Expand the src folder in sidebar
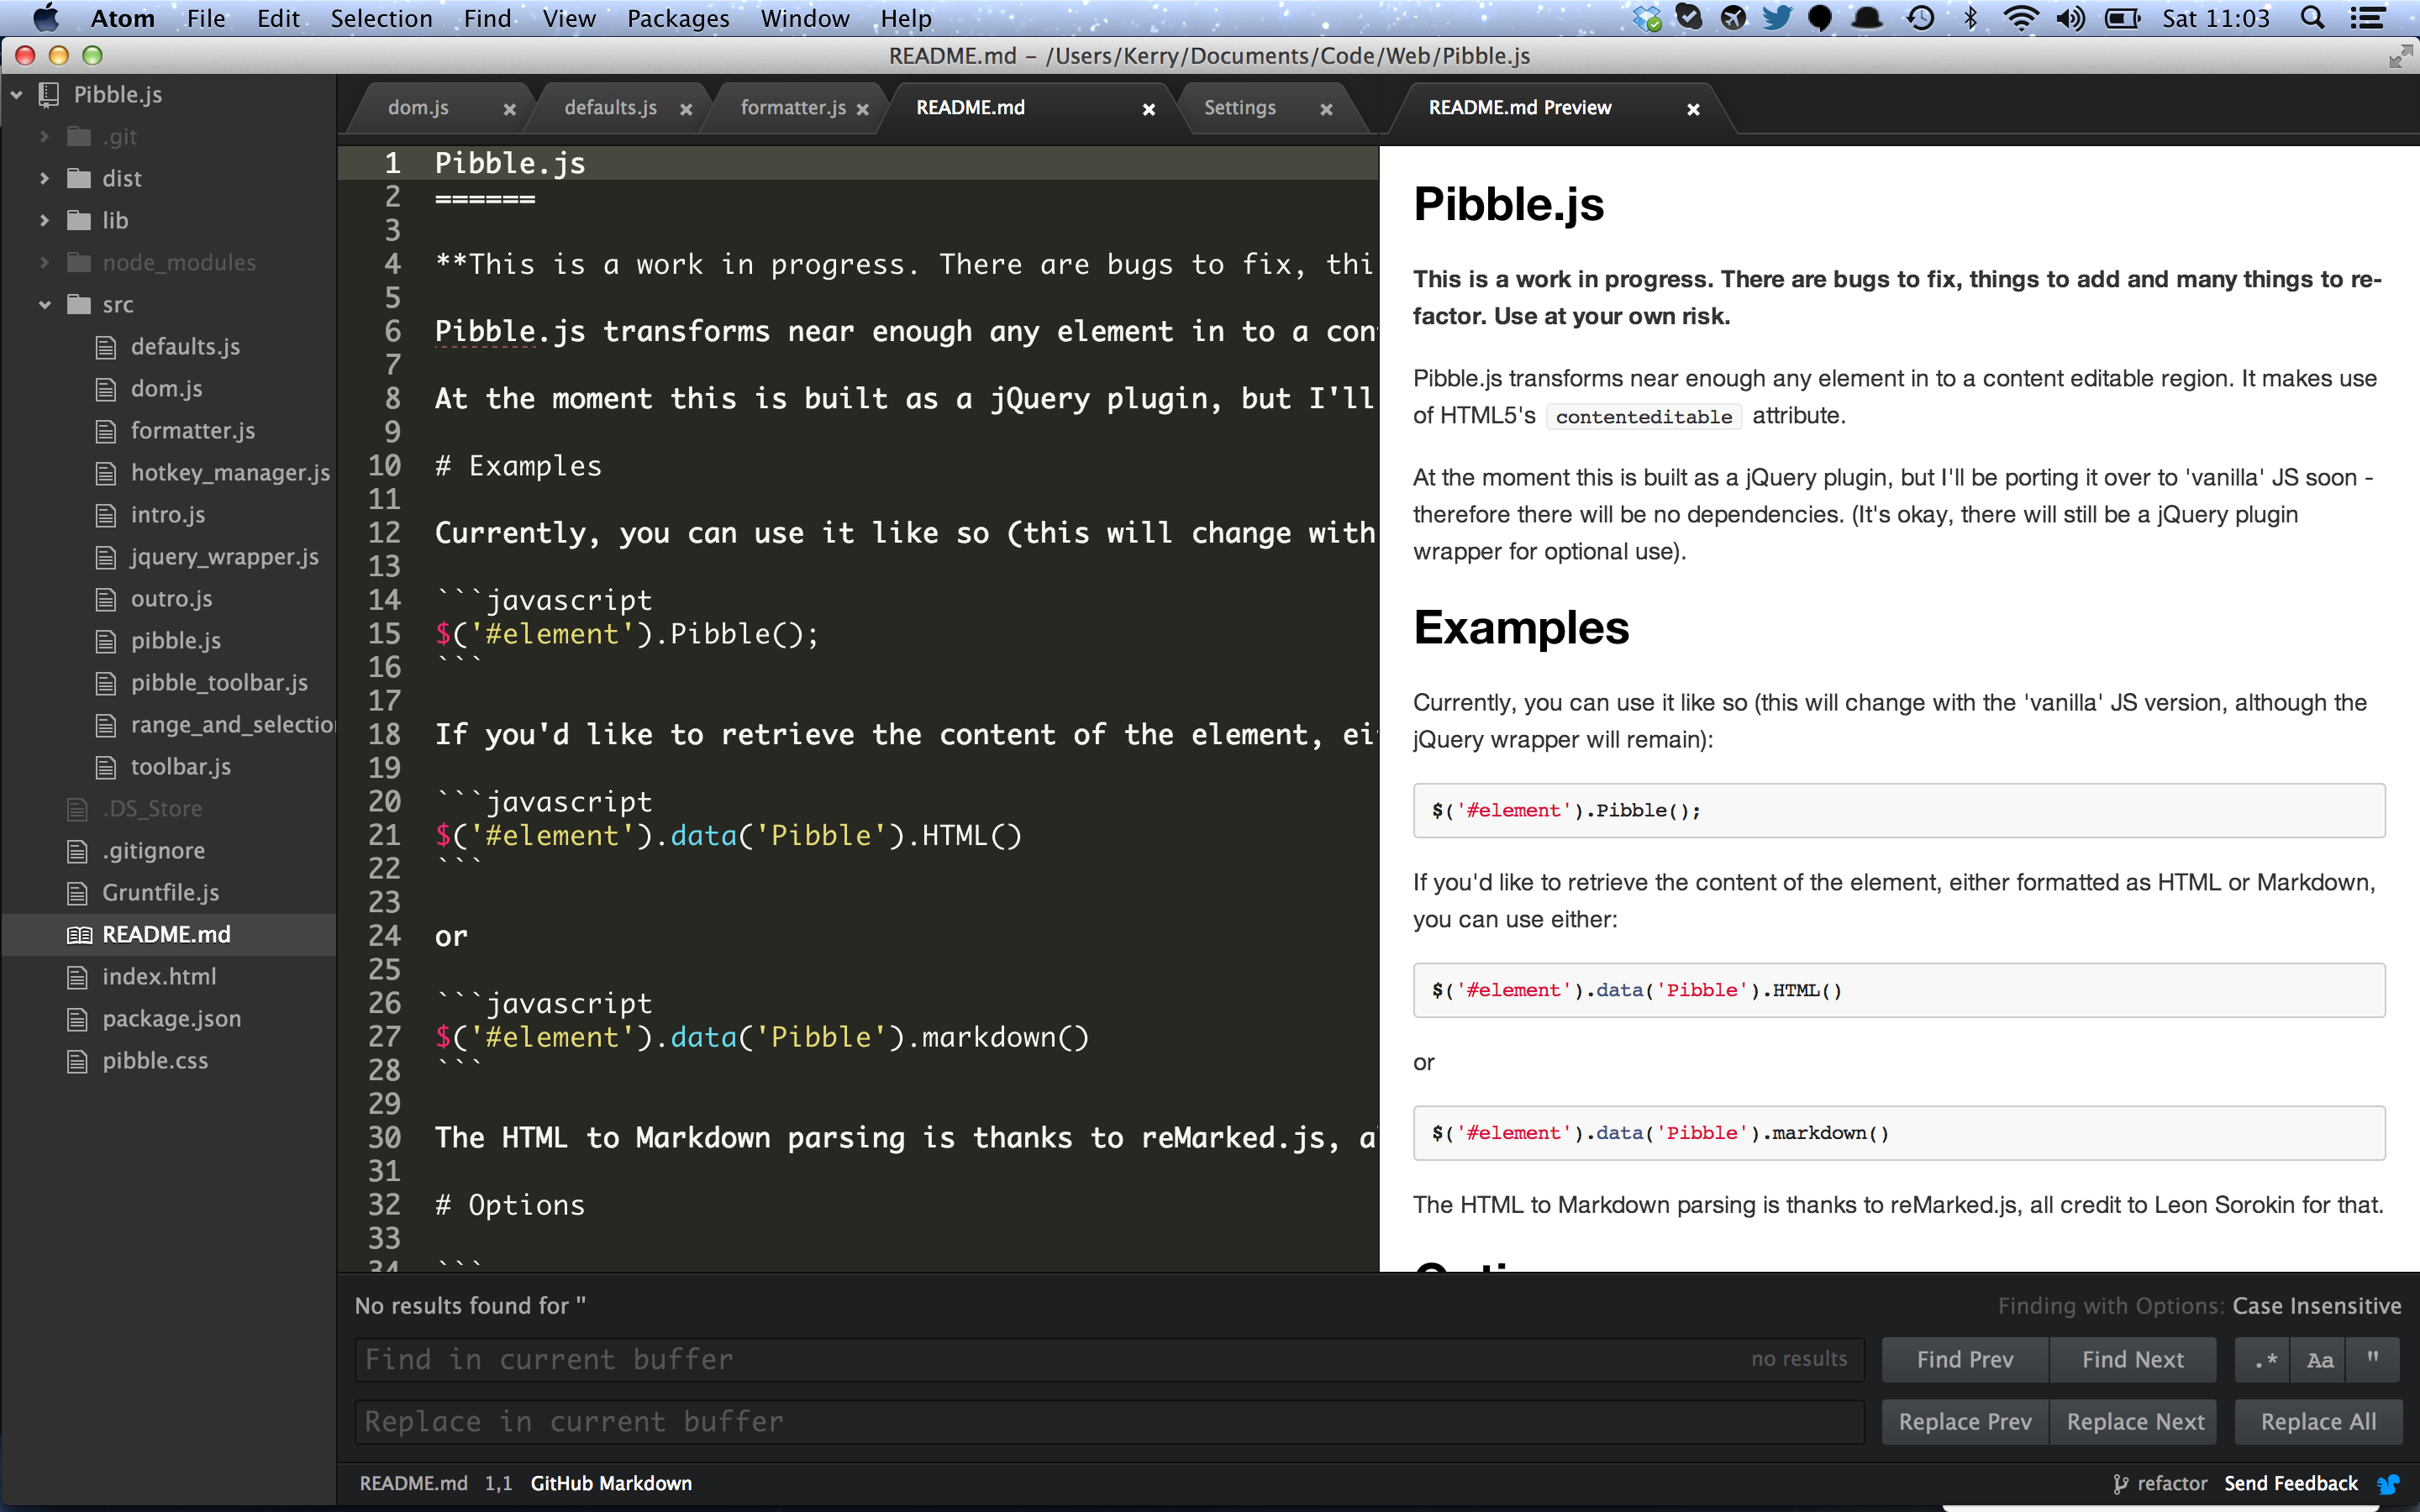The image size is (2420, 1512). [42, 303]
